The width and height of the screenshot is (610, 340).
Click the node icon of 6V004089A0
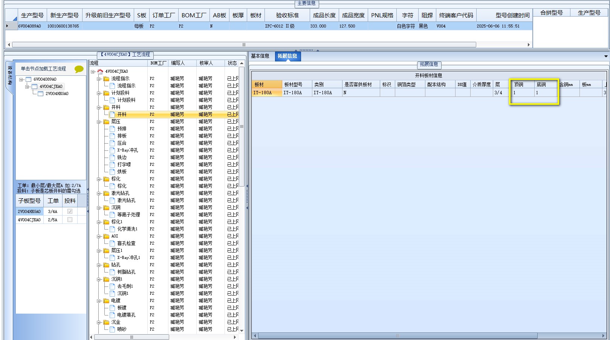click(x=28, y=79)
